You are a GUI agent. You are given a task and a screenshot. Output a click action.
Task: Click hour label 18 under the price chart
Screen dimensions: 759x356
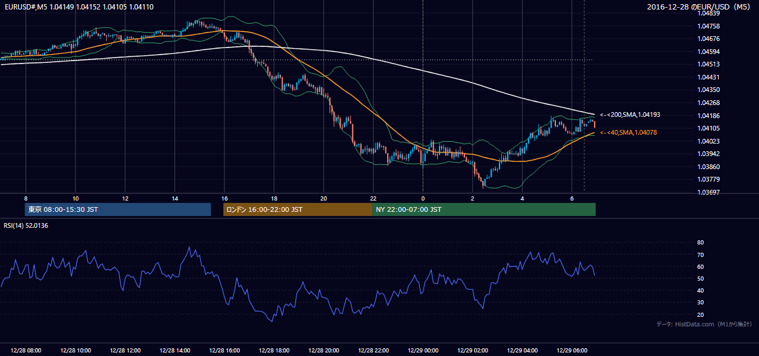274,198
